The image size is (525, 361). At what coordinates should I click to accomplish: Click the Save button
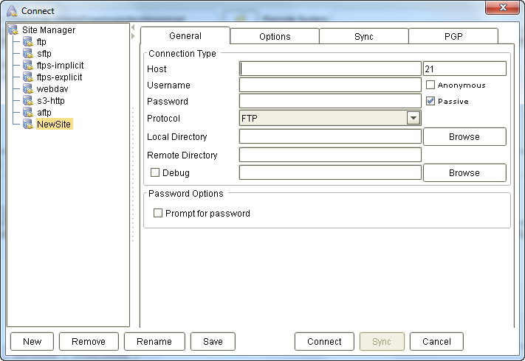coord(213,341)
